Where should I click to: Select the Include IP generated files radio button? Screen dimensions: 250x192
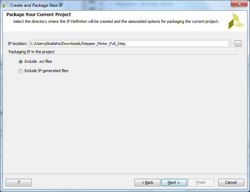(x=21, y=71)
